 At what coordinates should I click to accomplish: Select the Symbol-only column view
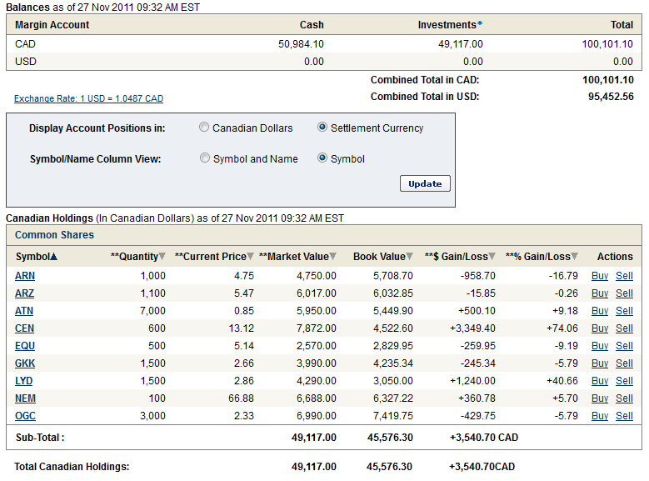click(x=322, y=158)
